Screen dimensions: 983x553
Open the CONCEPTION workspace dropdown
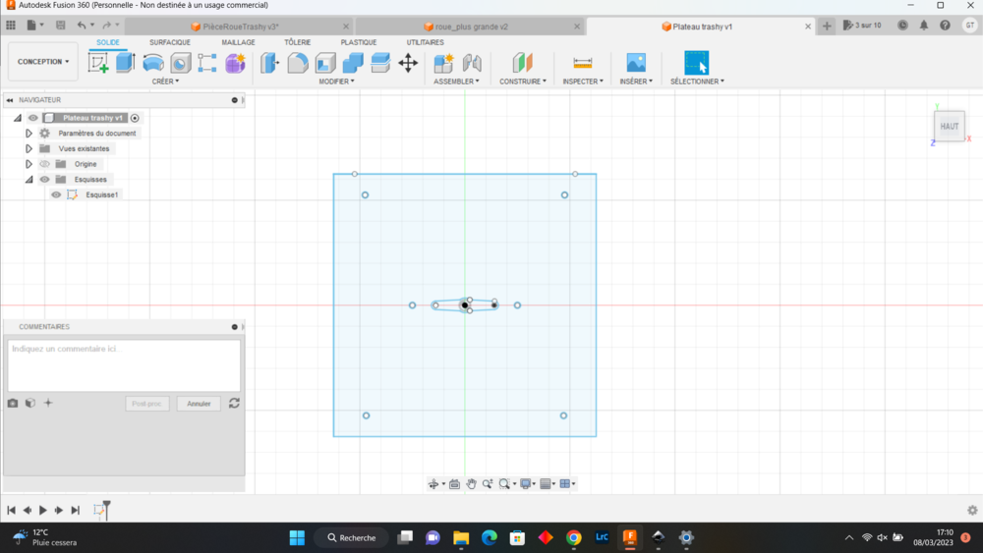click(43, 62)
